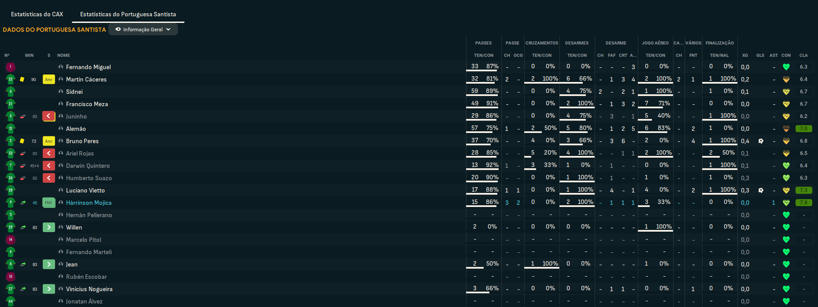This screenshot has width=818, height=307.
Task: Open Fernando Miguel's player profile
Action: click(x=89, y=67)
